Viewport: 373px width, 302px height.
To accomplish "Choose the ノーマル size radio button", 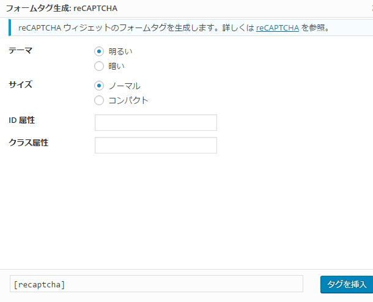I will pyautogui.click(x=99, y=86).
